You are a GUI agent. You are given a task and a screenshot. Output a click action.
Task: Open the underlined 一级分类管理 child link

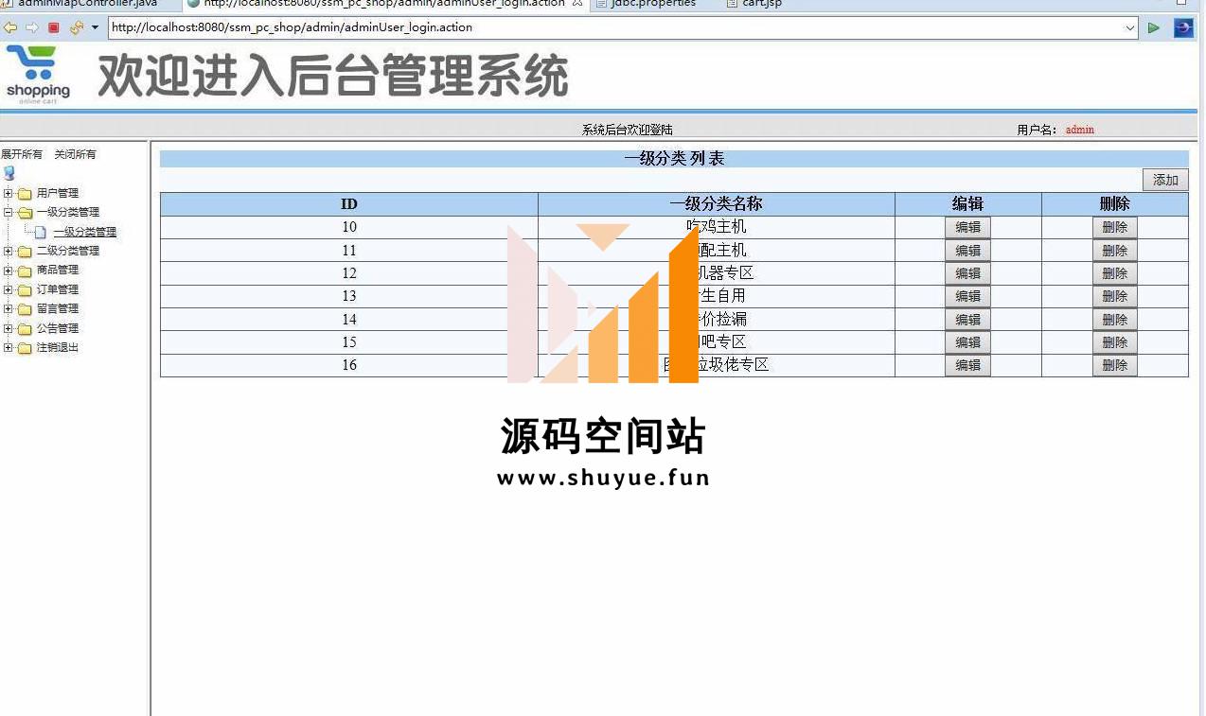coord(85,232)
